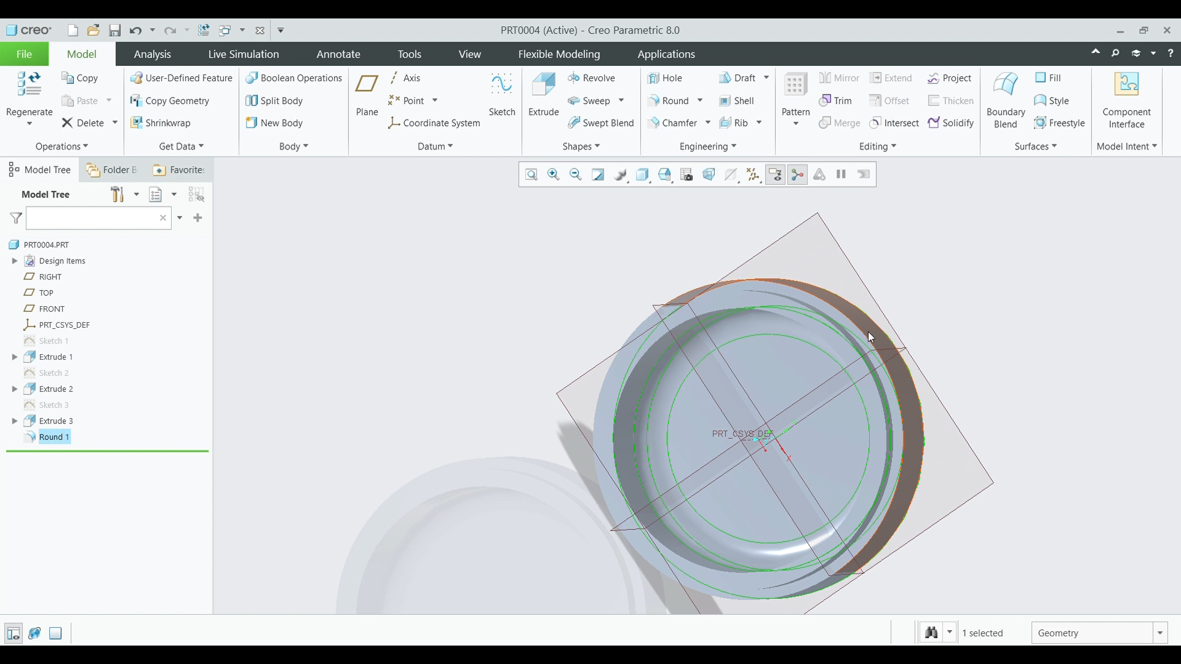The image size is (1181, 664).
Task: Open the Round dropdown arrow
Action: pyautogui.click(x=700, y=101)
